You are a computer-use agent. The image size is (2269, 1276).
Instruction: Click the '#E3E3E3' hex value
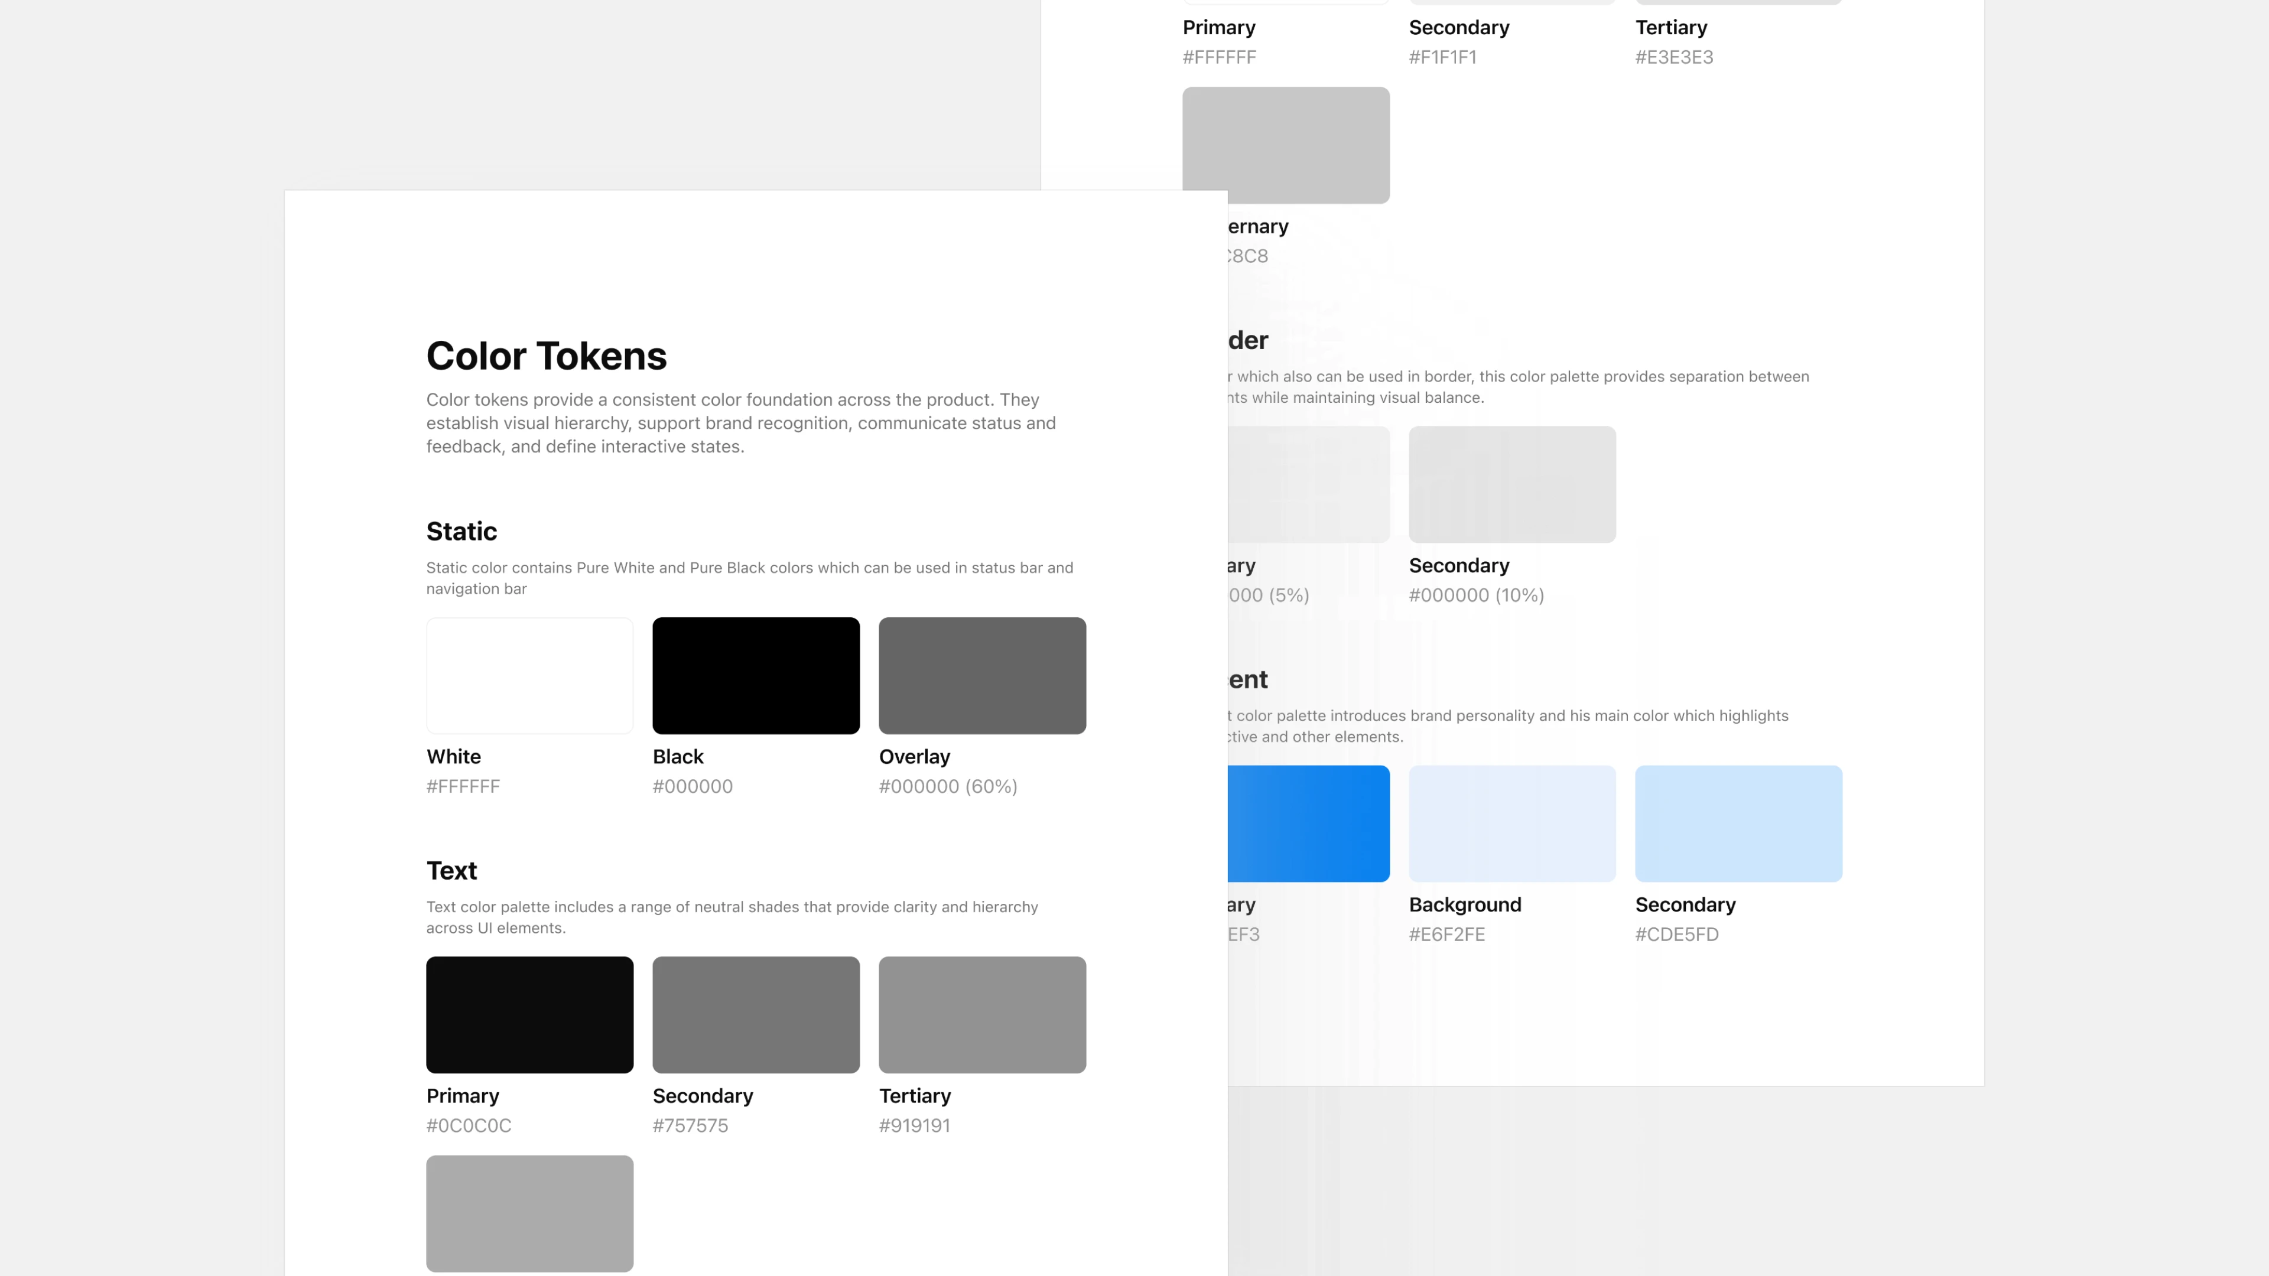[1675, 57]
